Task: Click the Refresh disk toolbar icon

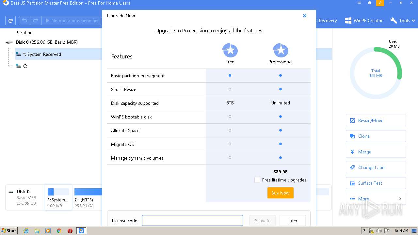Action: tap(10, 21)
